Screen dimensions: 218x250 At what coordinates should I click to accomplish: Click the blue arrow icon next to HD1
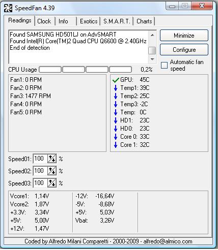[x=116, y=120]
